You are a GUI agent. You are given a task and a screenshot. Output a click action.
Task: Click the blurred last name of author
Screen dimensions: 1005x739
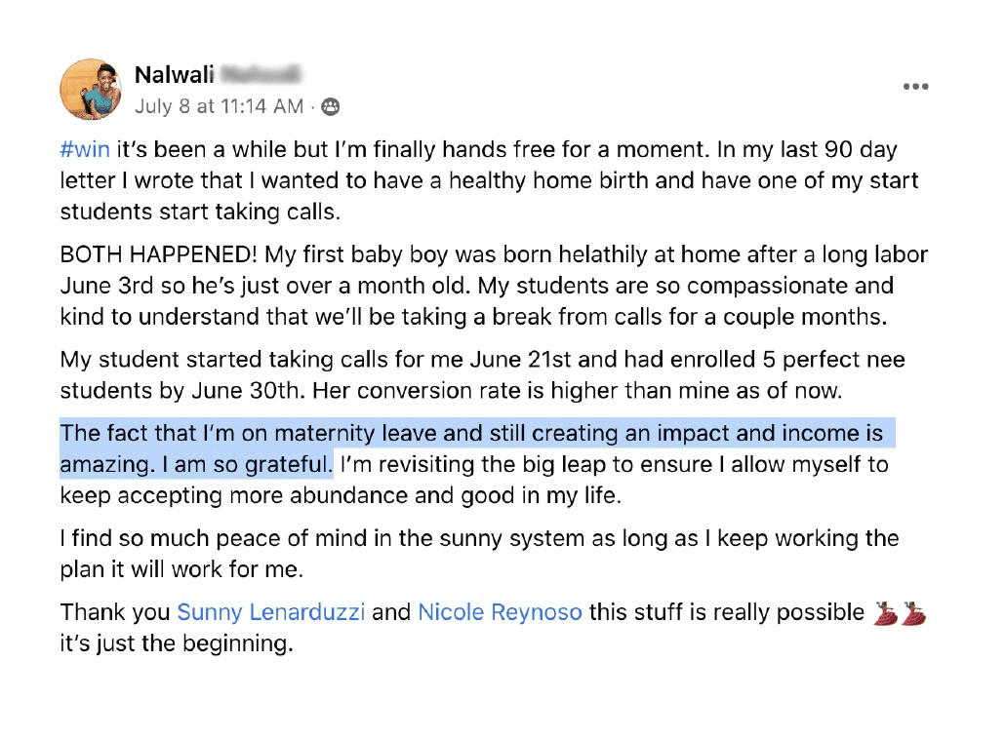pyautogui.click(x=260, y=75)
